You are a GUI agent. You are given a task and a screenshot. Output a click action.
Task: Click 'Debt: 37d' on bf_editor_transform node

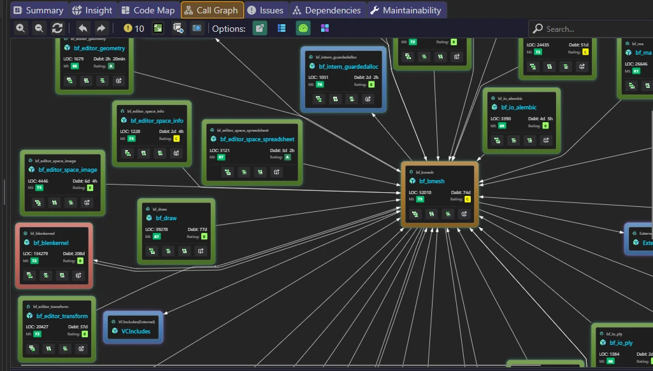[x=78, y=327]
